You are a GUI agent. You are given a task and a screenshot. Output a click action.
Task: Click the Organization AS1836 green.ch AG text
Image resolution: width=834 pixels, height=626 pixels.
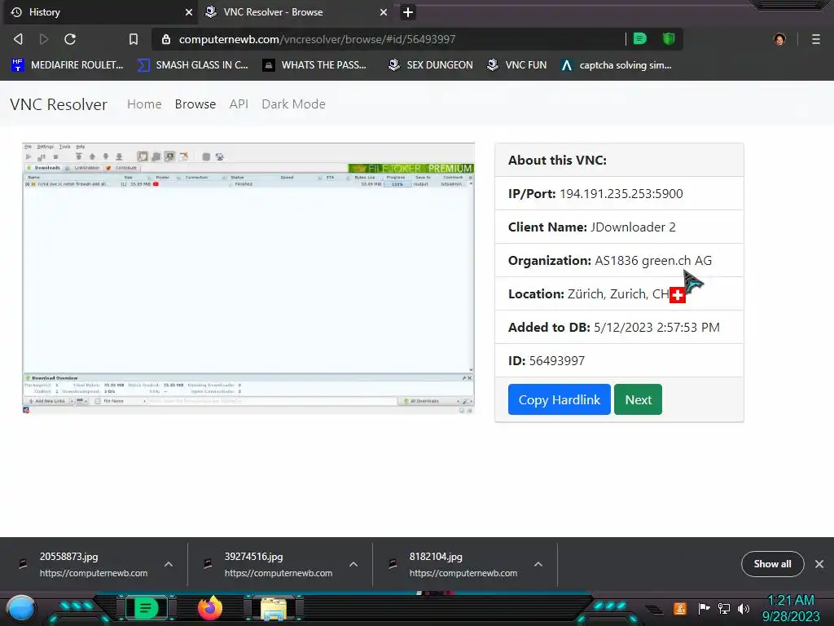coord(609,260)
